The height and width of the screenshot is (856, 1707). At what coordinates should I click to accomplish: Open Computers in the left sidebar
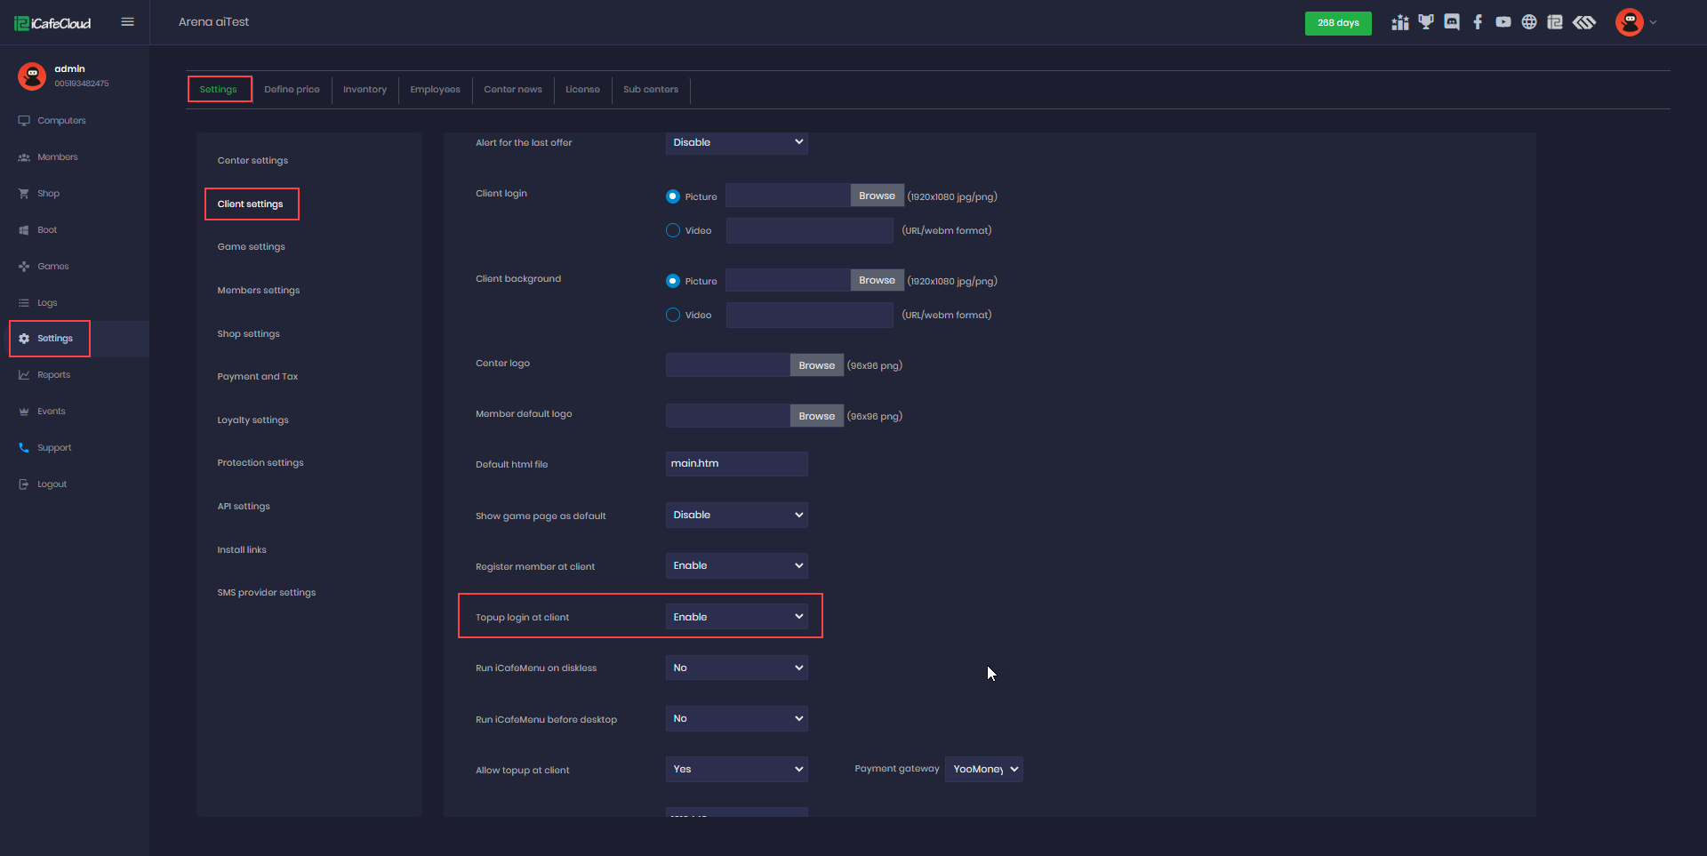61,121
